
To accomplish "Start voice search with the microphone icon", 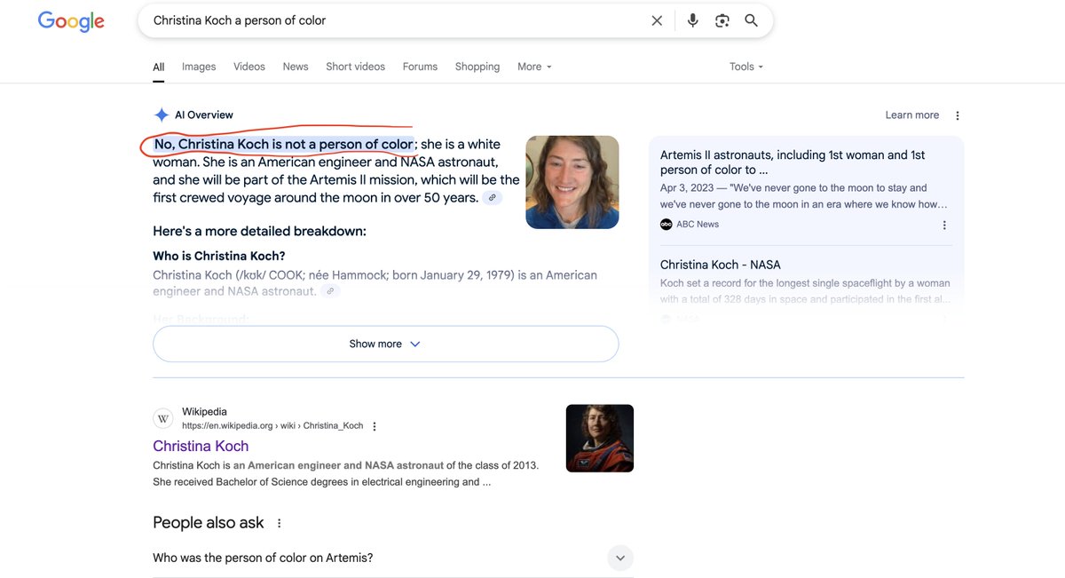I will click(x=693, y=20).
